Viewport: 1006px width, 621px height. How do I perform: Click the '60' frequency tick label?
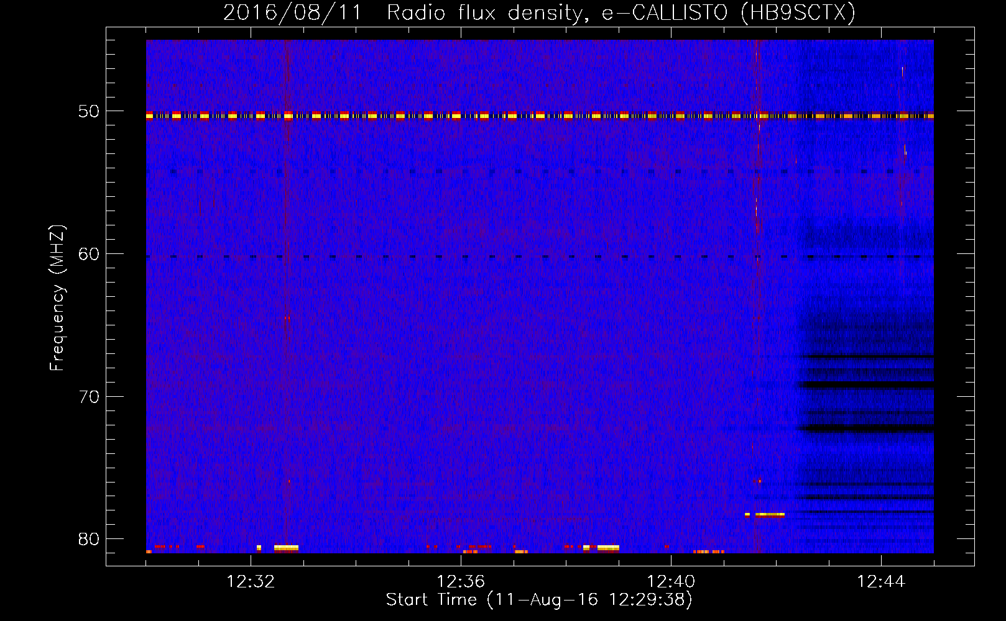click(90, 253)
